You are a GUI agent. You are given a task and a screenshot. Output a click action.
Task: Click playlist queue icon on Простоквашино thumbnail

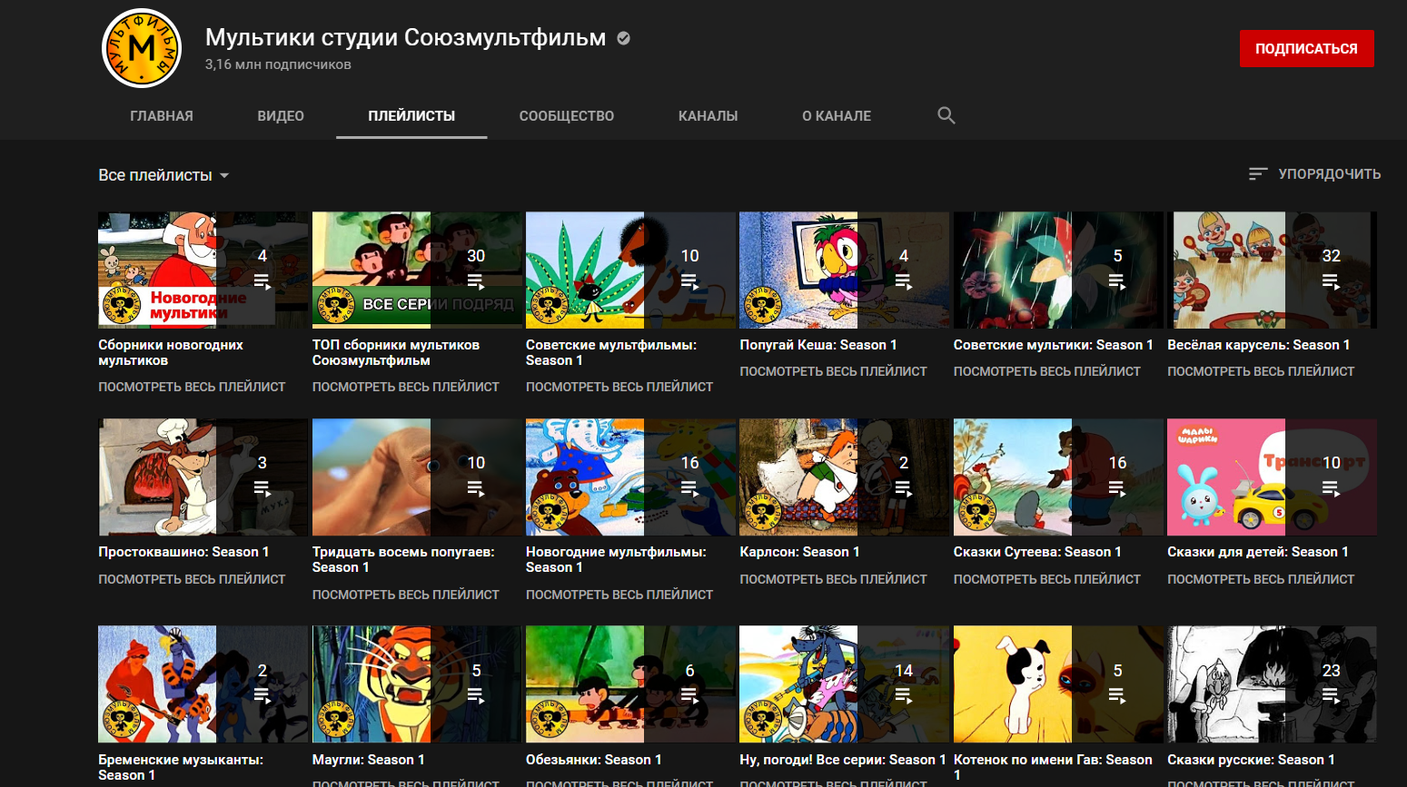(263, 488)
